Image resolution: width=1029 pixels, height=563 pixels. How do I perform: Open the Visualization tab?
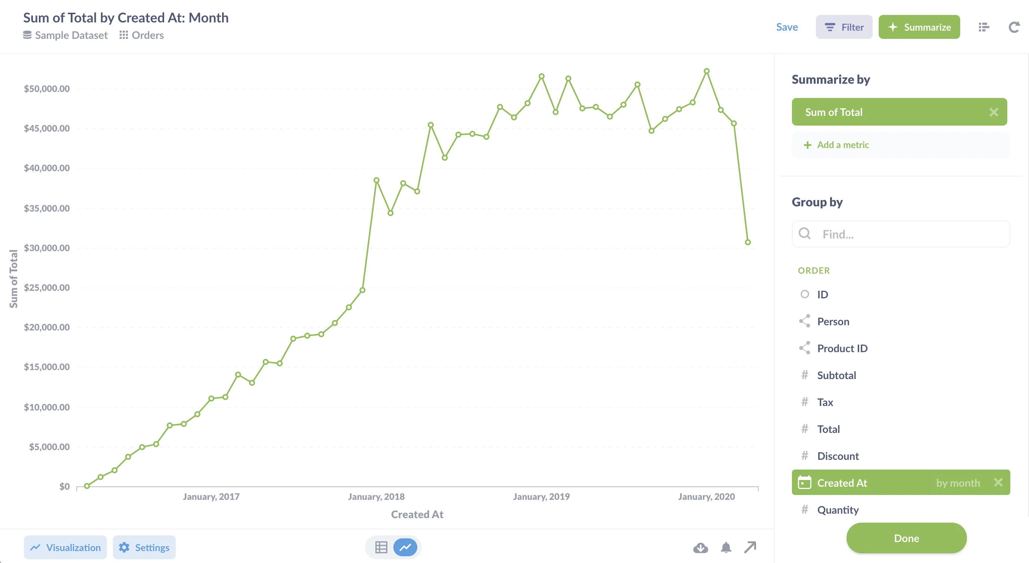(65, 547)
